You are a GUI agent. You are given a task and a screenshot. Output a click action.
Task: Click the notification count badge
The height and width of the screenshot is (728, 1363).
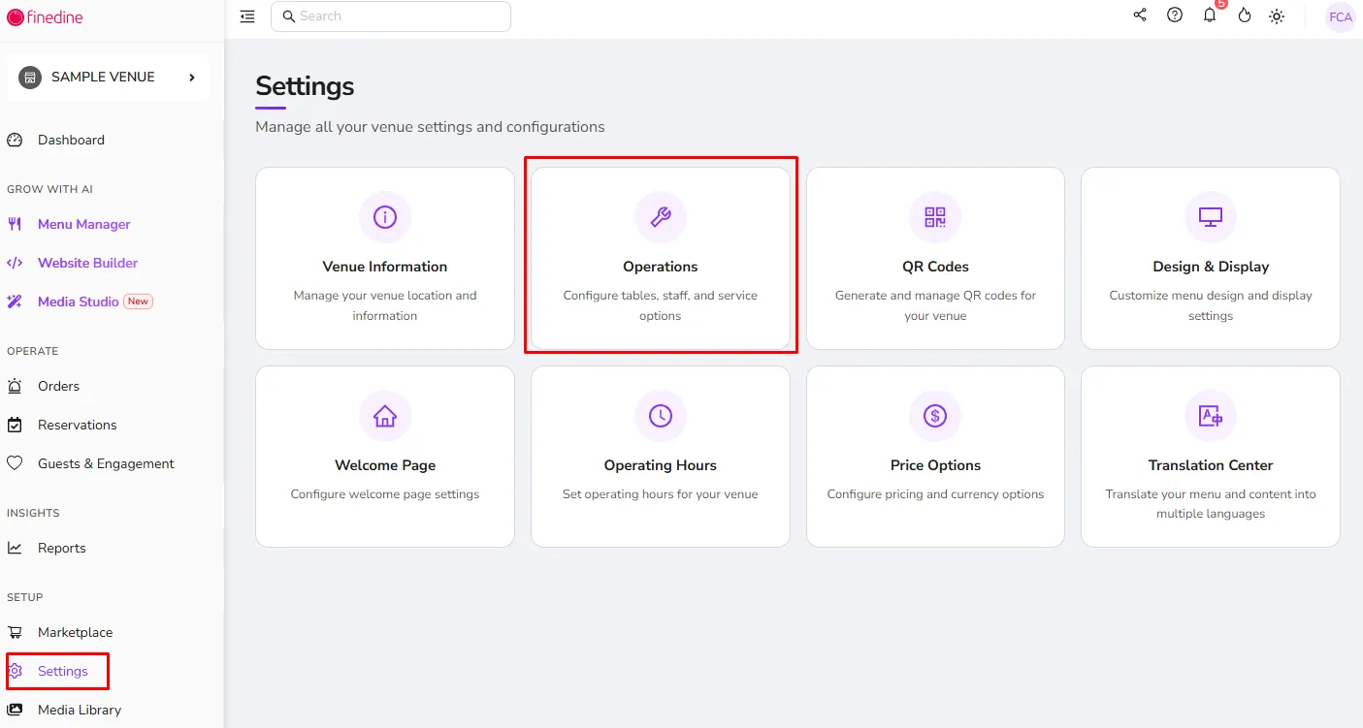[x=1220, y=4]
